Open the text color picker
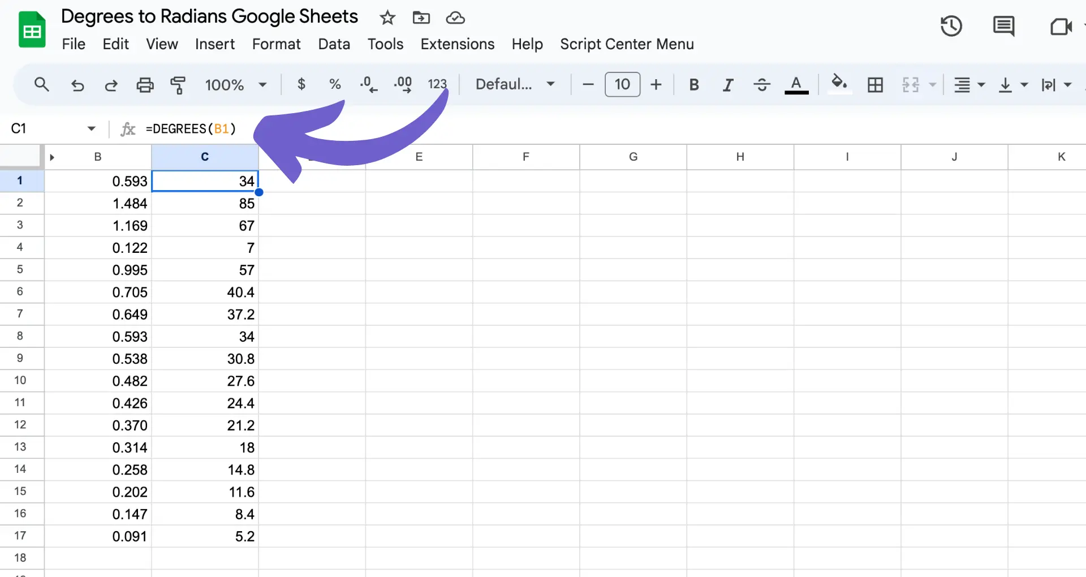The width and height of the screenshot is (1086, 577). 796,85
